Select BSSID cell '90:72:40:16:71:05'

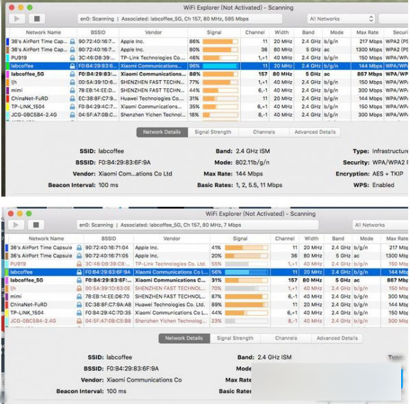(107, 255)
